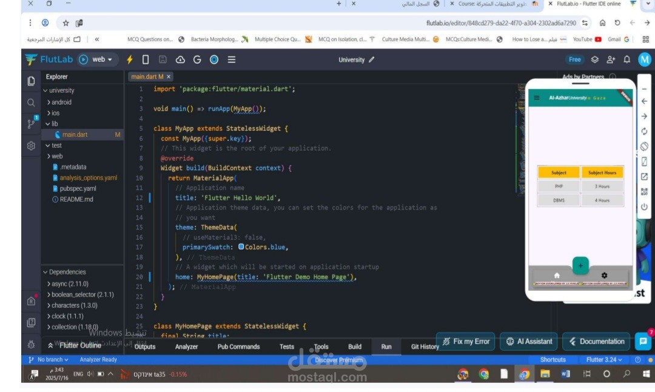The width and height of the screenshot is (655, 392).
Task: Open the notifications bell
Action: click(x=626, y=60)
